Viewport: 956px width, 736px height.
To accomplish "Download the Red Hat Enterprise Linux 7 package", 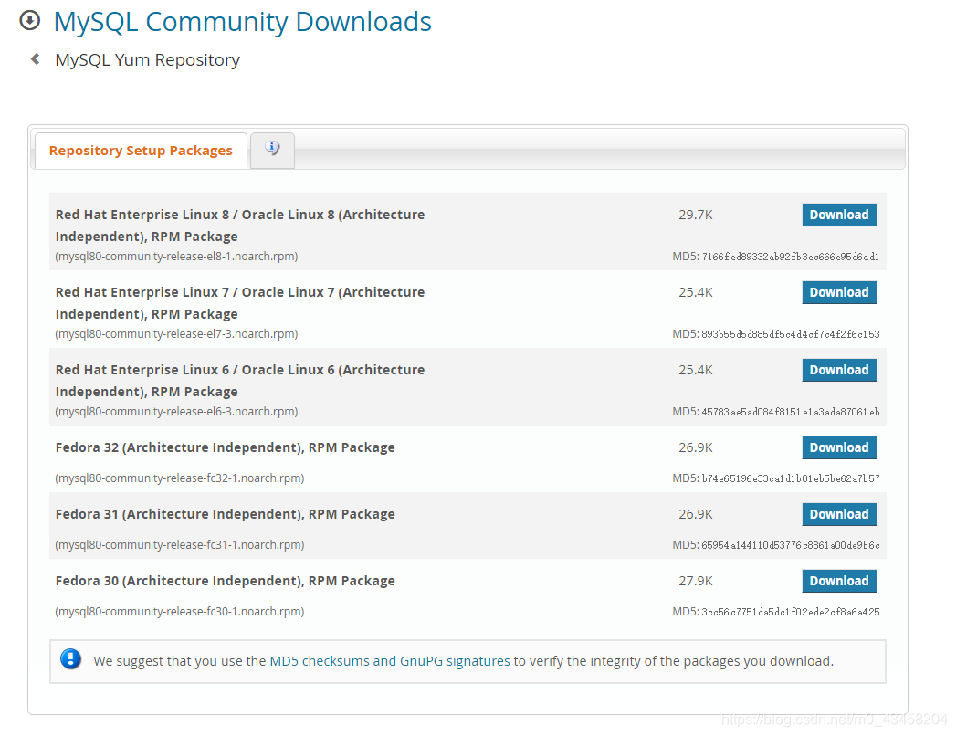I will 839,292.
